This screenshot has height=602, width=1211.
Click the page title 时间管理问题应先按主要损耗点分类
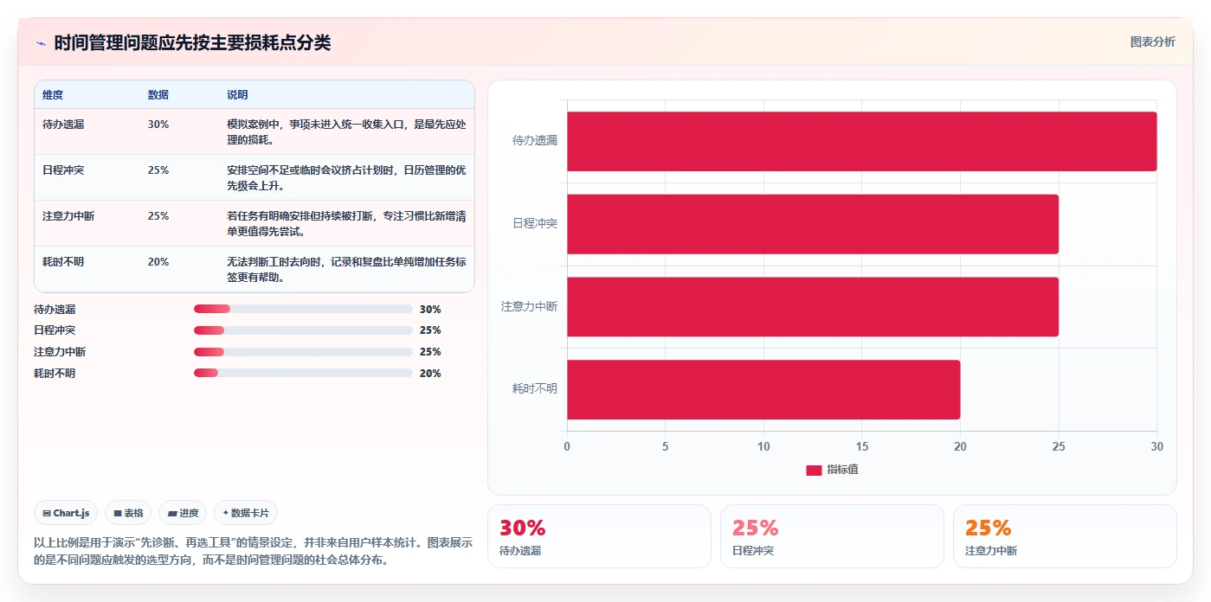pos(192,43)
